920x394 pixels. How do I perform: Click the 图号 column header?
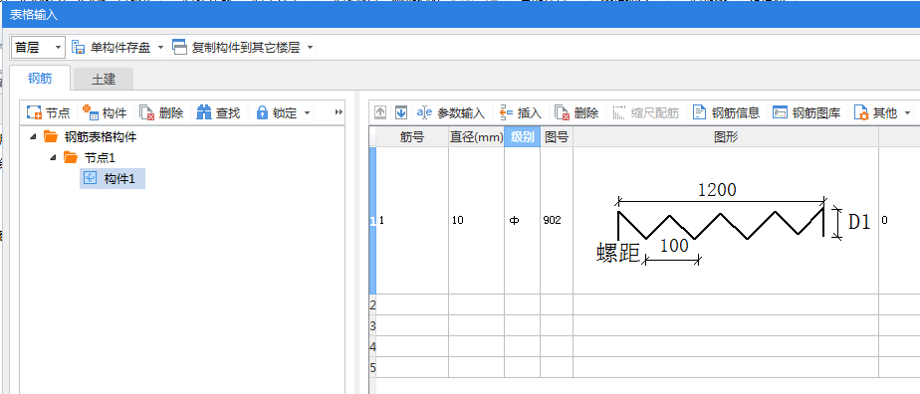[x=557, y=137]
